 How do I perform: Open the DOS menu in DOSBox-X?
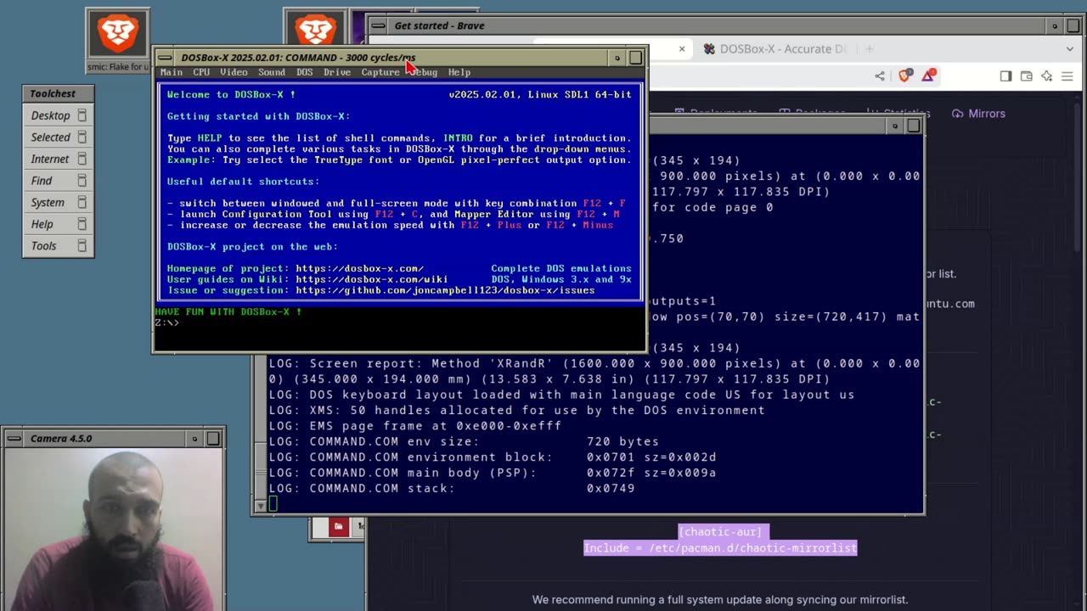[304, 72]
